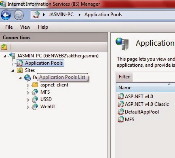This screenshot has width=175, height=158.
Task: Select USSD in the tree
Action: click(46, 99)
